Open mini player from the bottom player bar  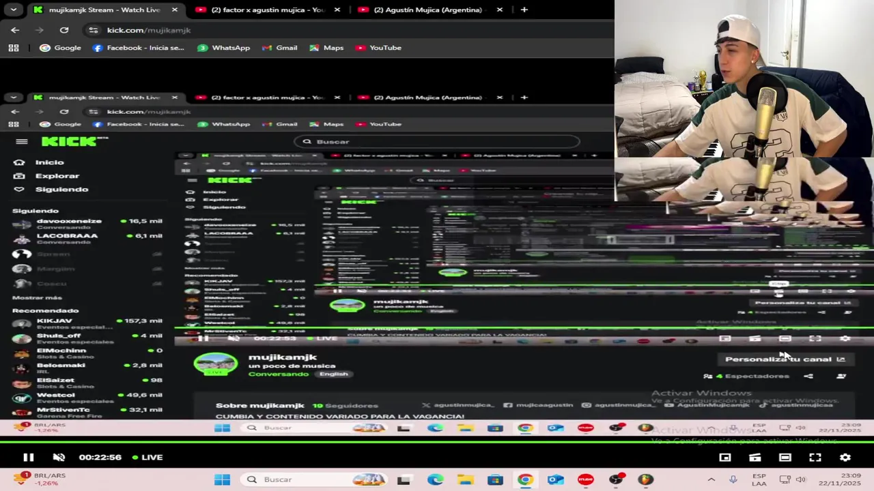point(725,458)
